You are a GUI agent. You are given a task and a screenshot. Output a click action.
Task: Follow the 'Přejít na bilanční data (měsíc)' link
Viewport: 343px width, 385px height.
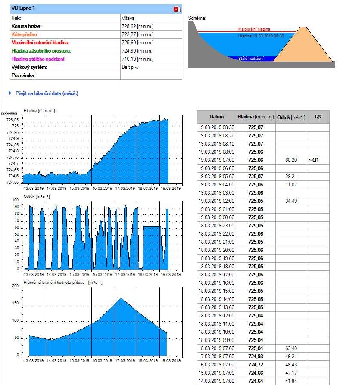pos(46,93)
